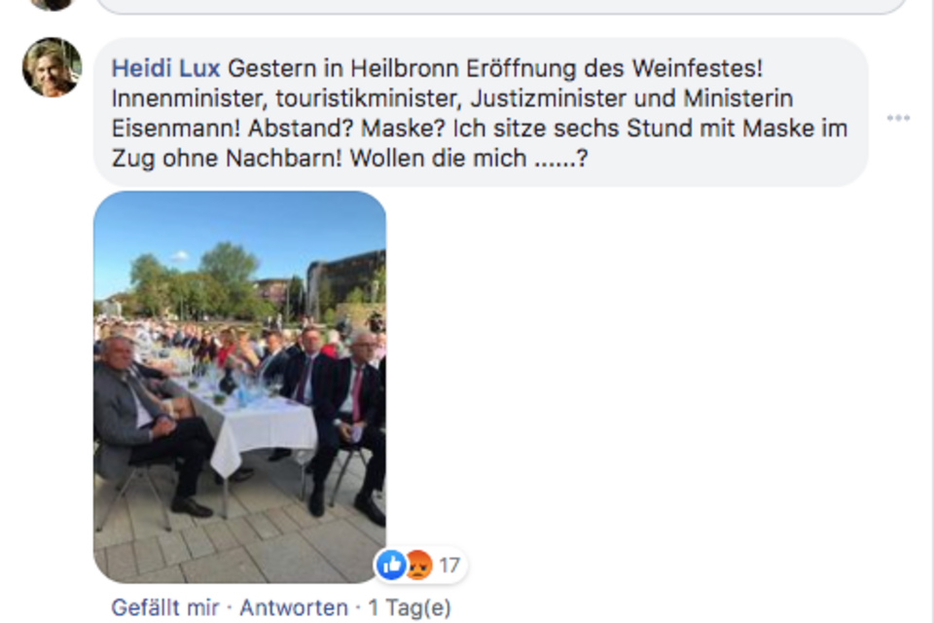
Task: Open Heidi Lux's profile picture
Action: pos(52,67)
